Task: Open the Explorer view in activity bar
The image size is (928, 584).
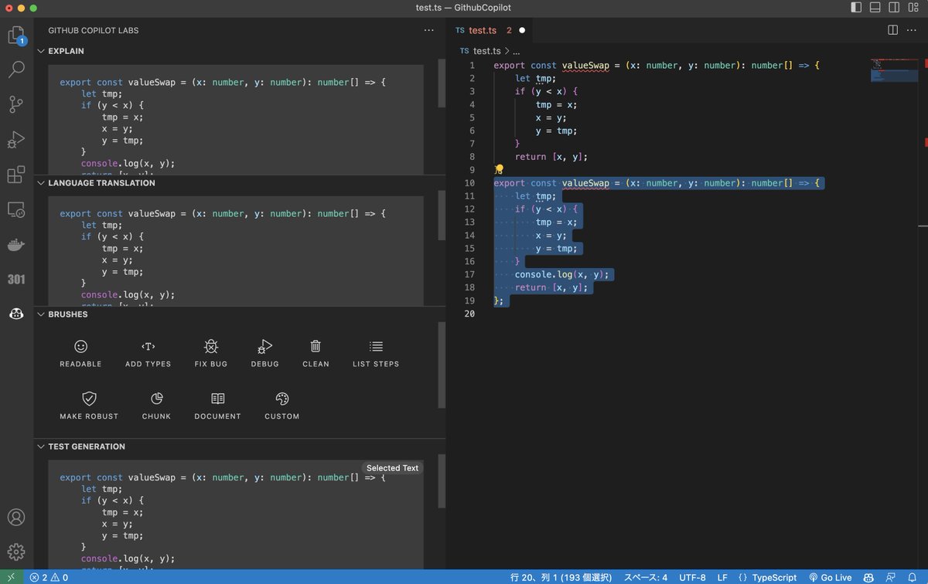Action: [16, 36]
